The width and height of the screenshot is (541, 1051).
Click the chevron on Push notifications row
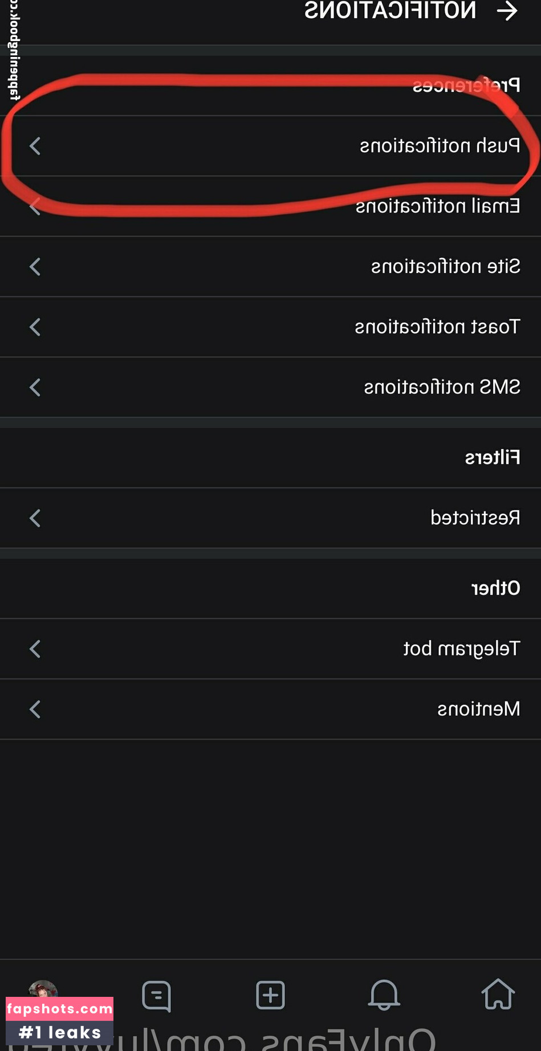click(x=35, y=146)
